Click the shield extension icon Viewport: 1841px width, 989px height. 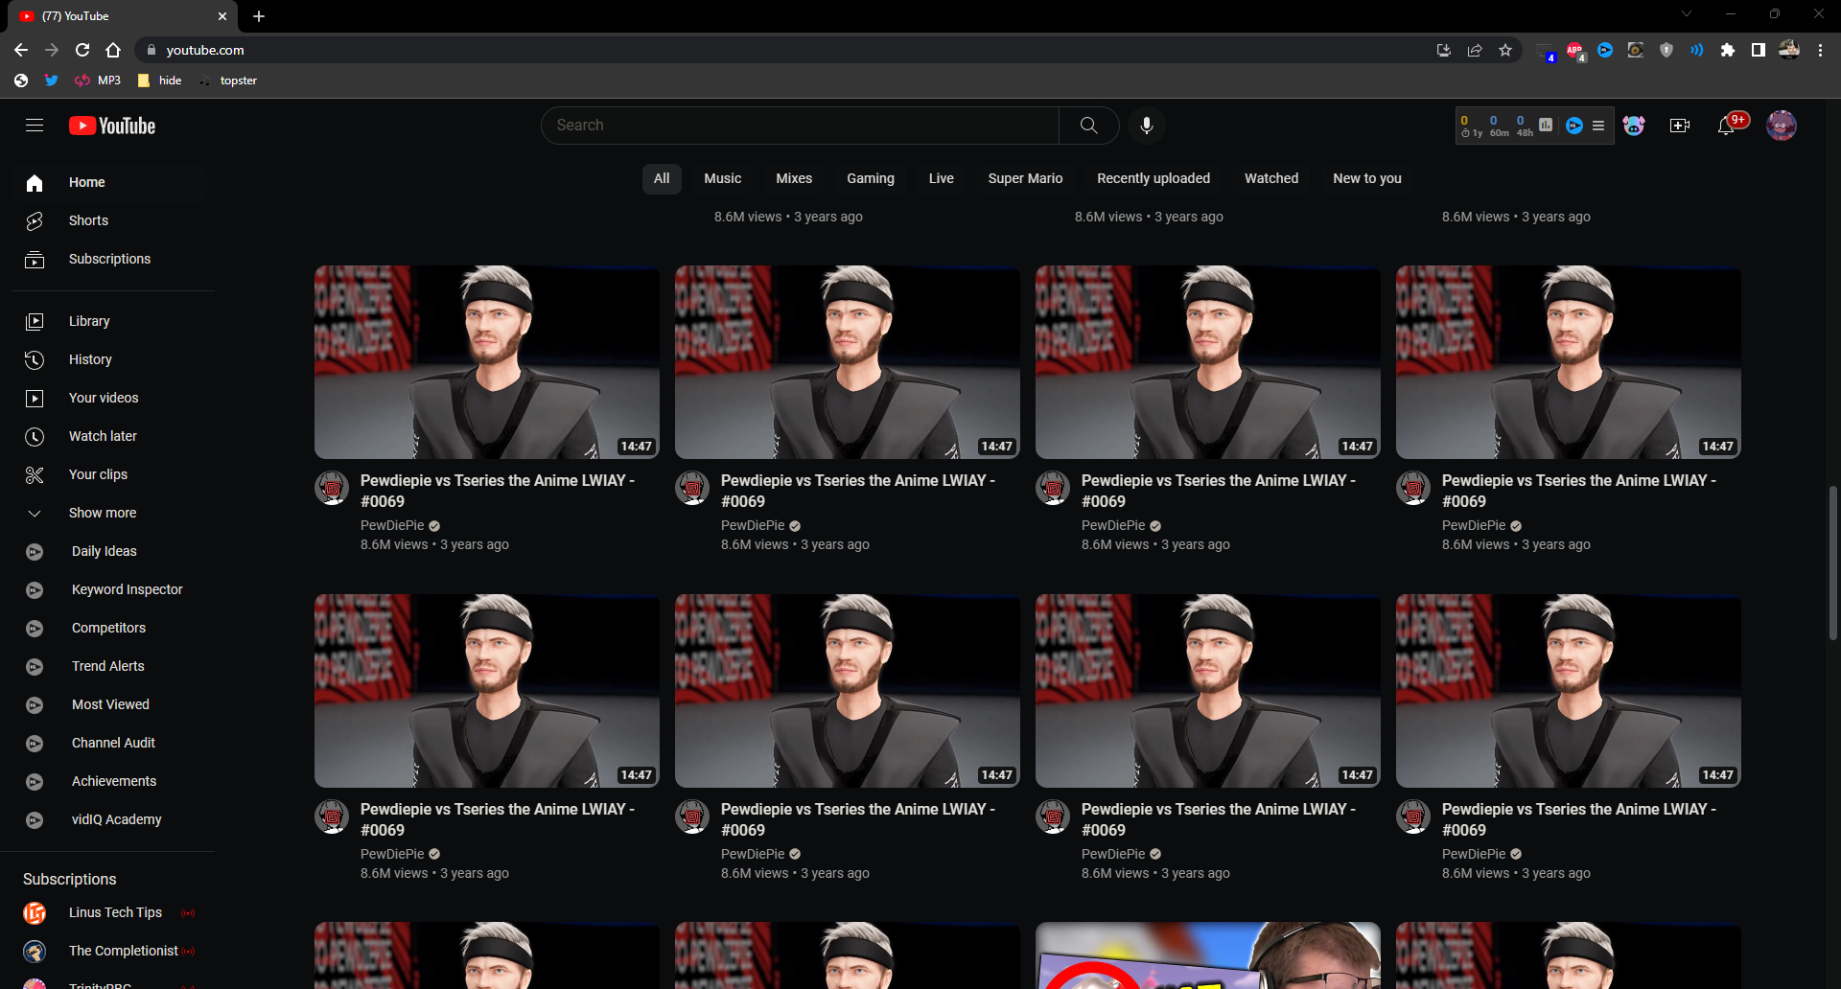click(1666, 50)
